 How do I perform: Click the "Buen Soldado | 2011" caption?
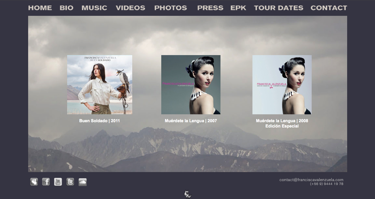coord(99,121)
